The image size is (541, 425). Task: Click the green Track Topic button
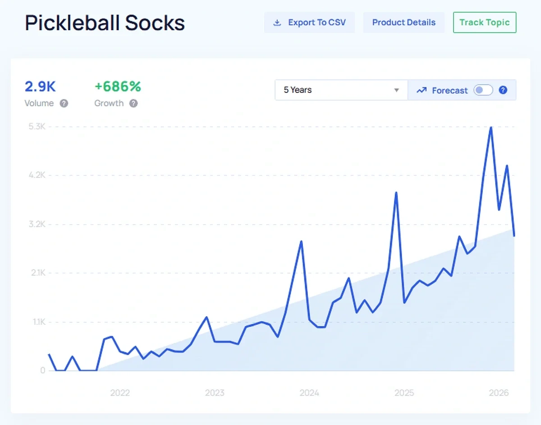click(x=485, y=22)
